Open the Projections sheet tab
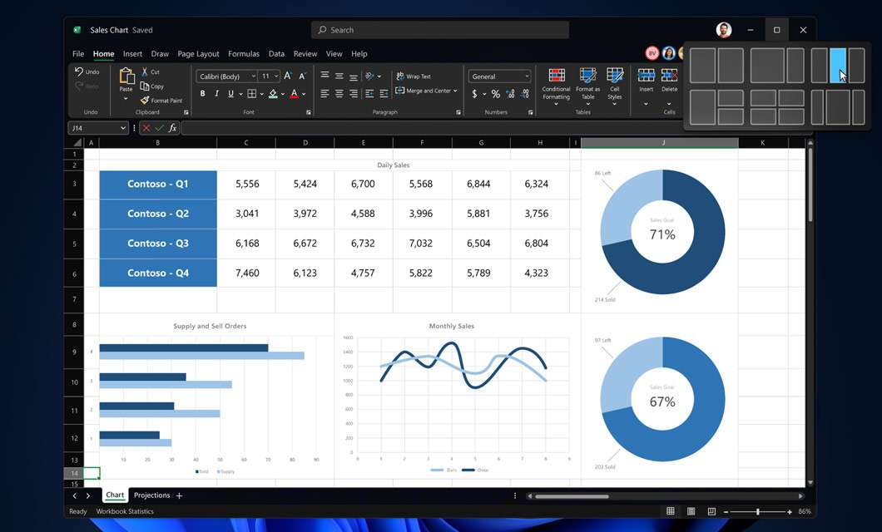Screen dimensions: 882x532 click(x=153, y=495)
